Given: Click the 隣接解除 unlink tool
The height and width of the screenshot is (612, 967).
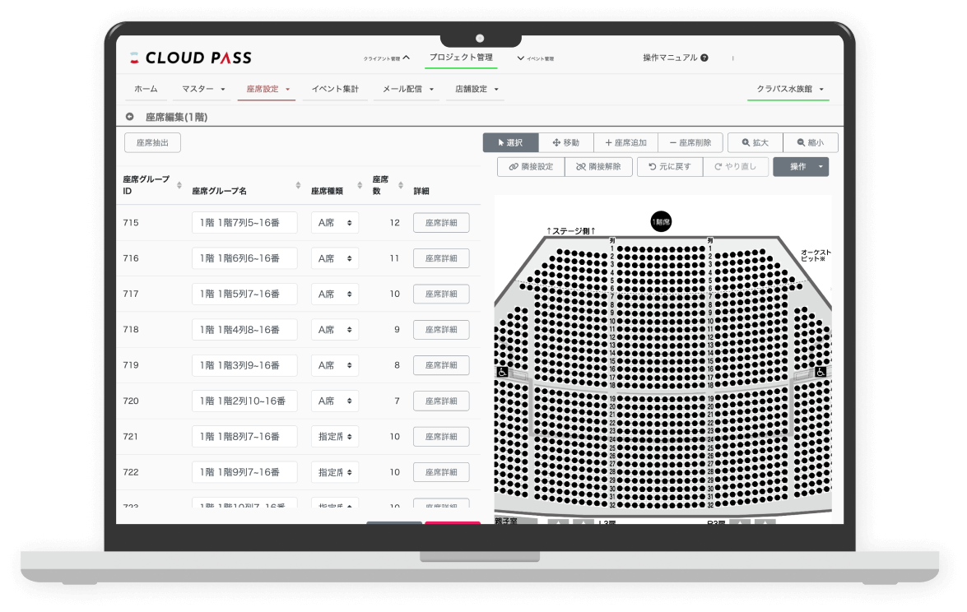Looking at the screenshot, I should (x=598, y=167).
